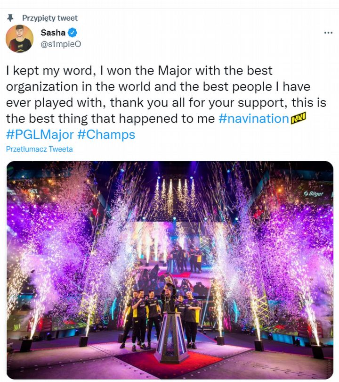The height and width of the screenshot is (382, 339).
Task: Click the @s1mpleO handle
Action: 61,44
